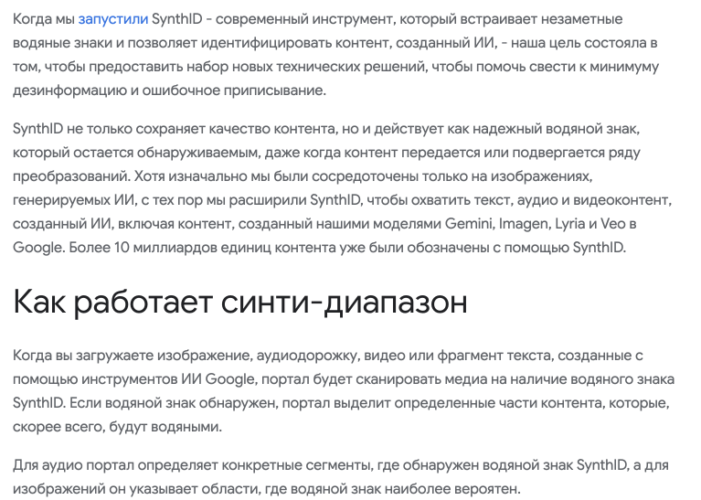Click the phrase «дезинформацию и ошибочное приписывание»
Screen dimensions: 701x500
pyautogui.click(x=169, y=90)
